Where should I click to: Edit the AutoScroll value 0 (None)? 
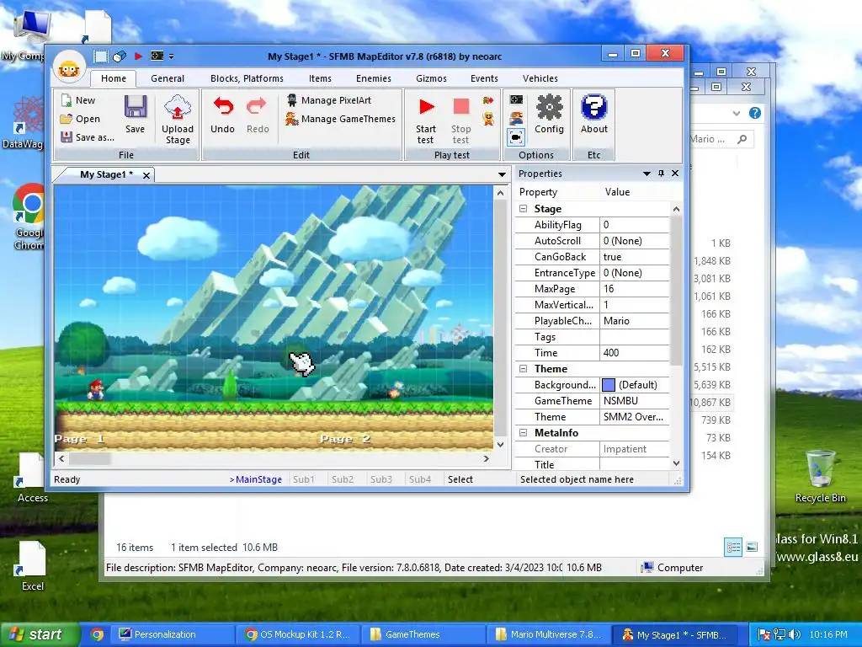click(635, 241)
